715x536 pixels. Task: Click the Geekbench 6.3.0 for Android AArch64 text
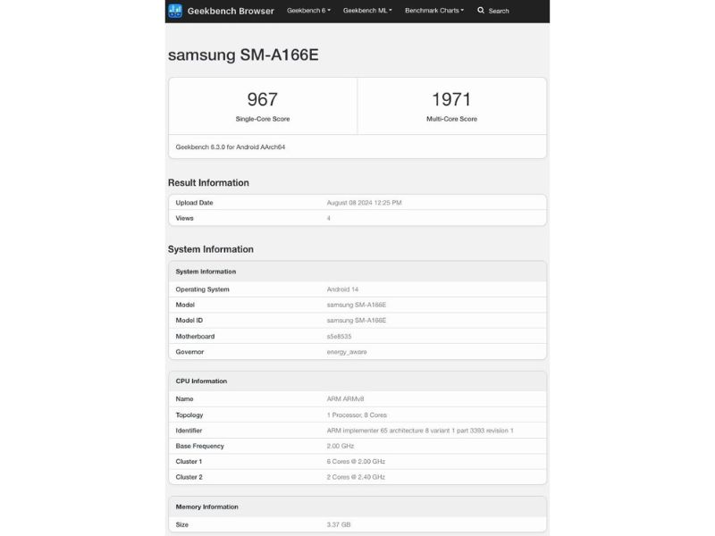coord(230,147)
